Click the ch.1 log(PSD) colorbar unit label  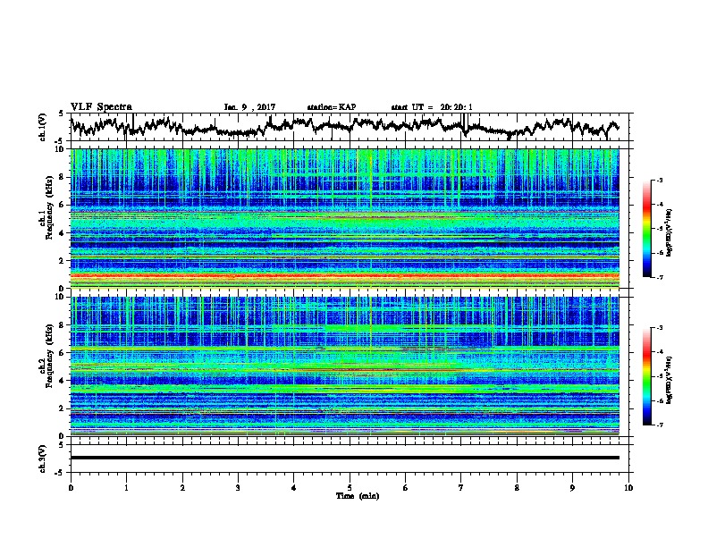(670, 232)
